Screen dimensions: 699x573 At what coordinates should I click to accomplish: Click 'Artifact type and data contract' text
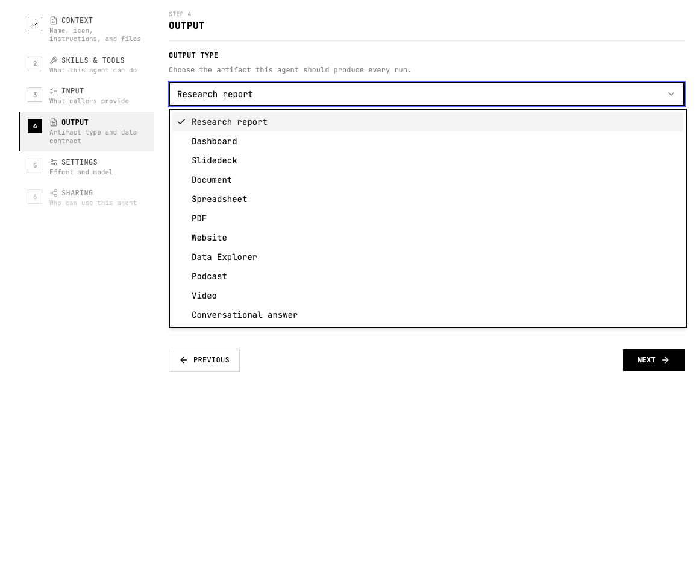93,136
